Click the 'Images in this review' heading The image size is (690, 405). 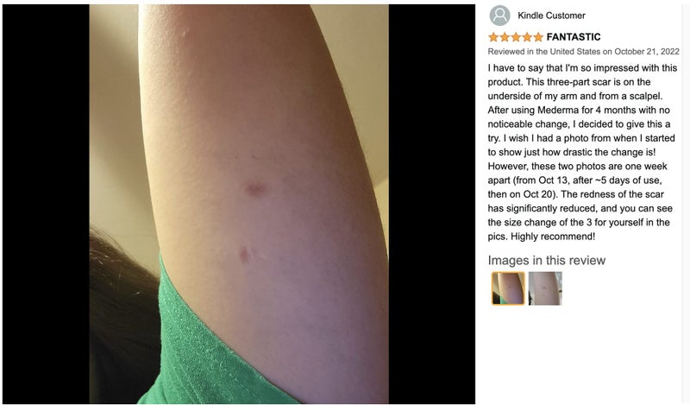coord(547,261)
